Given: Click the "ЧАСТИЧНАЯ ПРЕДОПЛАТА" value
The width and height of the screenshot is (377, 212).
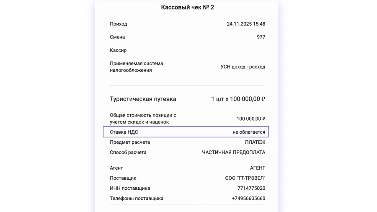Looking at the screenshot, I should [233, 153].
